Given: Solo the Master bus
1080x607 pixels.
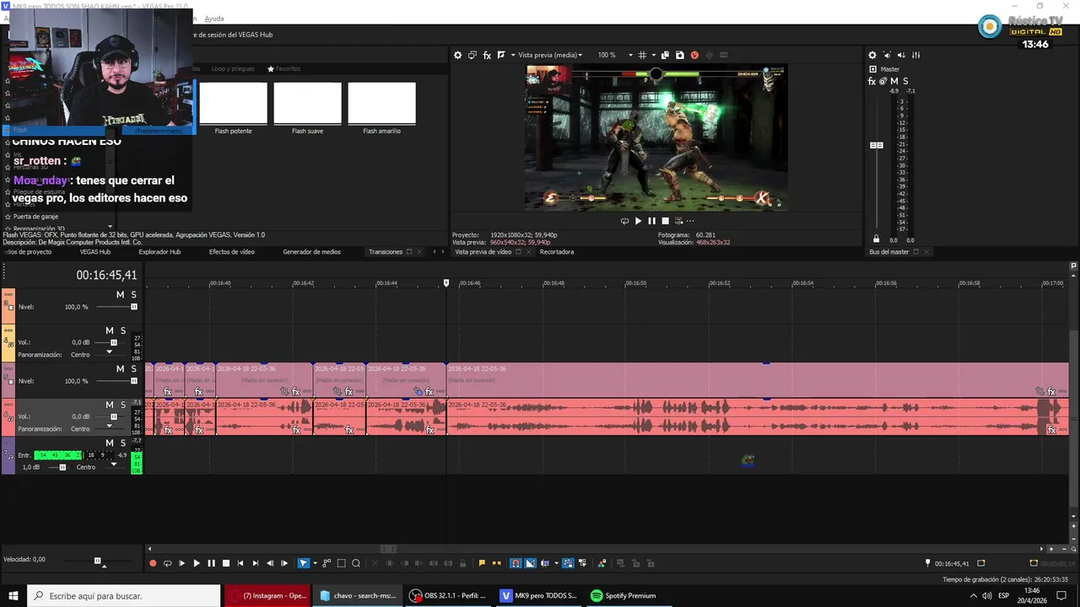Looking at the screenshot, I should pyautogui.click(x=905, y=82).
